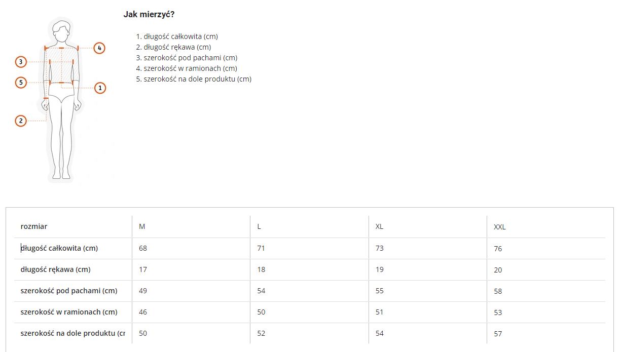The height and width of the screenshot is (352, 622).
Task: Click the 'długość całkowita (cm)' table row label
Action: [x=59, y=248]
